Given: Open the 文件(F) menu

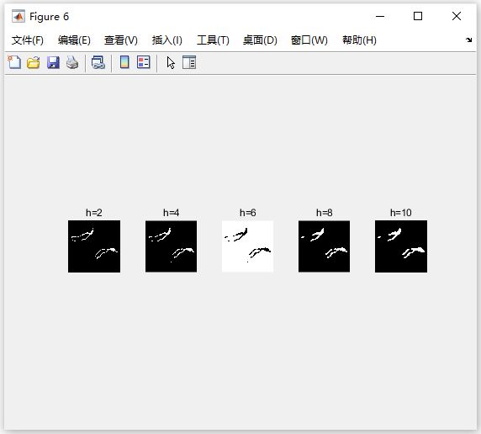Looking at the screenshot, I should (x=27, y=40).
